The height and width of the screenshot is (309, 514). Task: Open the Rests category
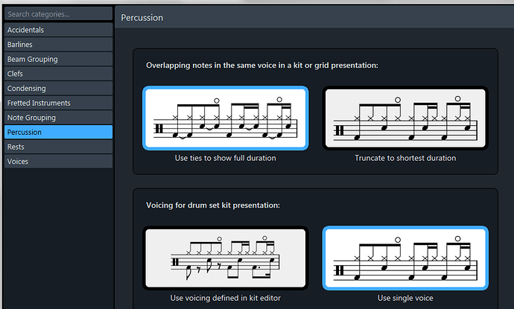point(58,147)
